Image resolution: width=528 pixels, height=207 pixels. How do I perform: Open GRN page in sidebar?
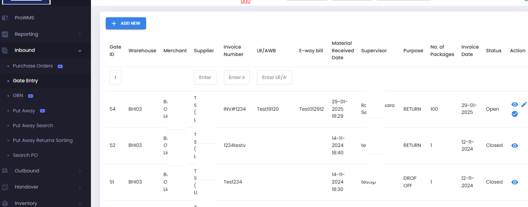(x=18, y=95)
